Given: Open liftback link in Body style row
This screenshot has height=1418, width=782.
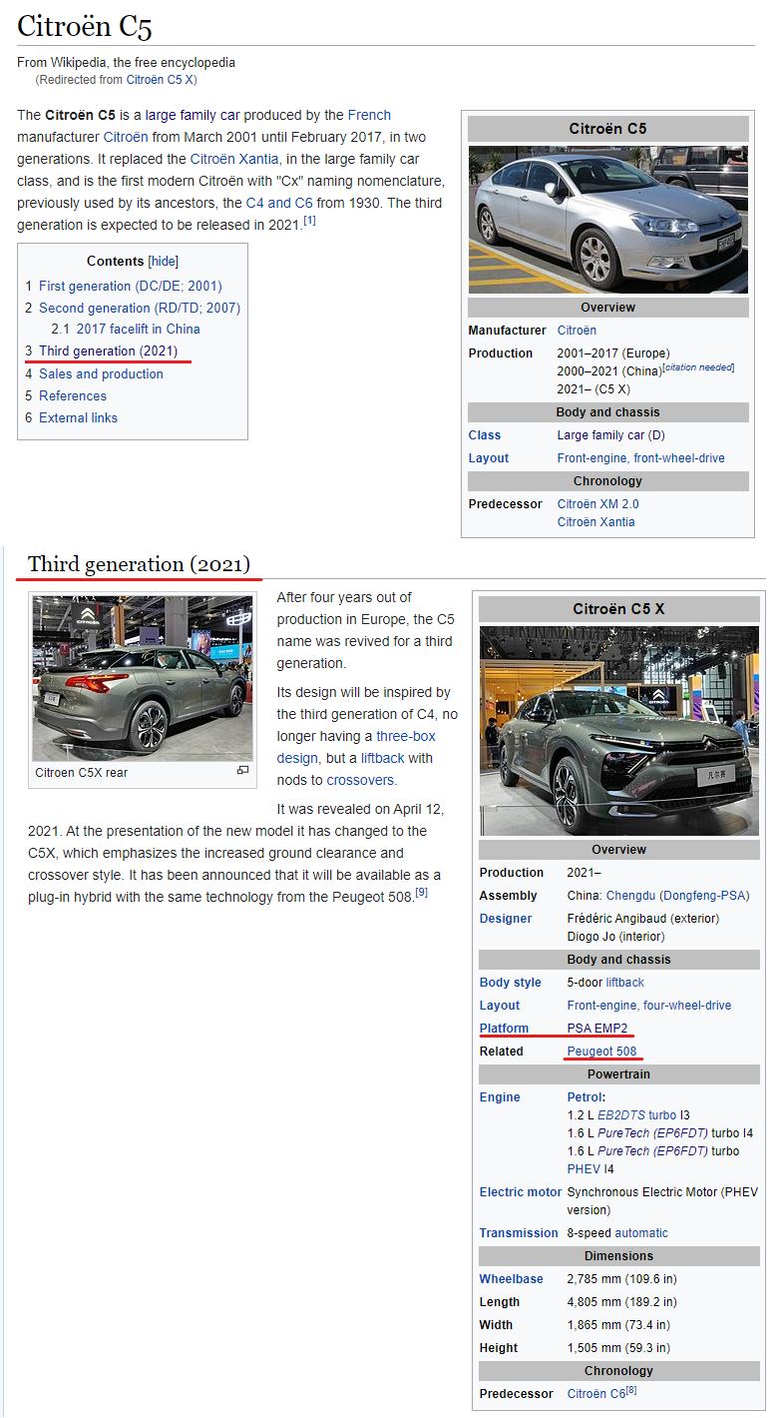Looking at the screenshot, I should pyautogui.click(x=625, y=983).
